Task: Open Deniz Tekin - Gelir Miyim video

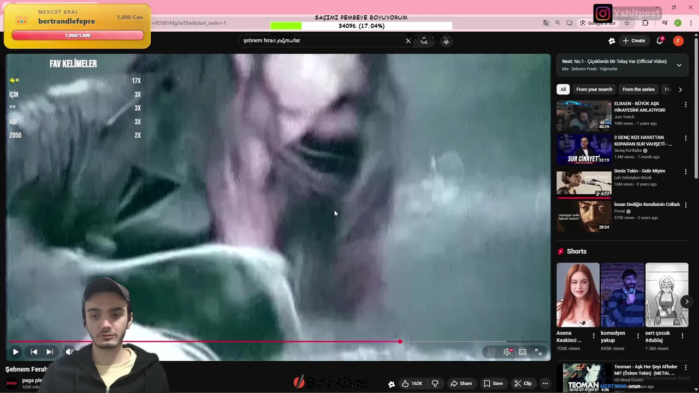Action: (x=584, y=183)
